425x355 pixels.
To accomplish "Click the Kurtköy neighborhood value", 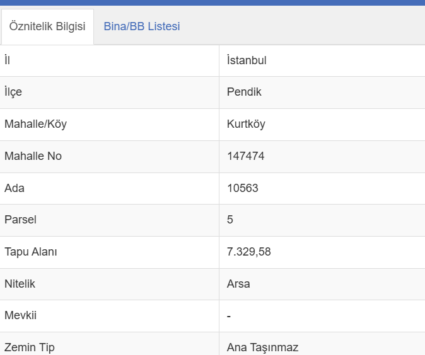I will coord(246,124).
